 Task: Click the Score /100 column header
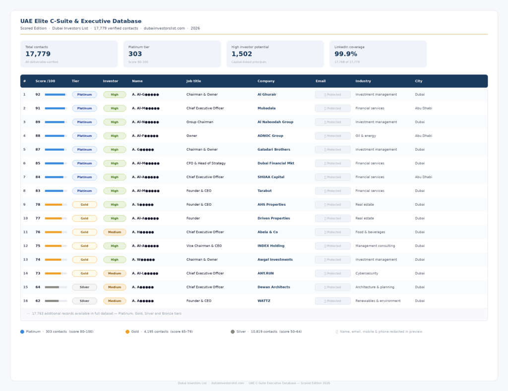(x=45, y=81)
